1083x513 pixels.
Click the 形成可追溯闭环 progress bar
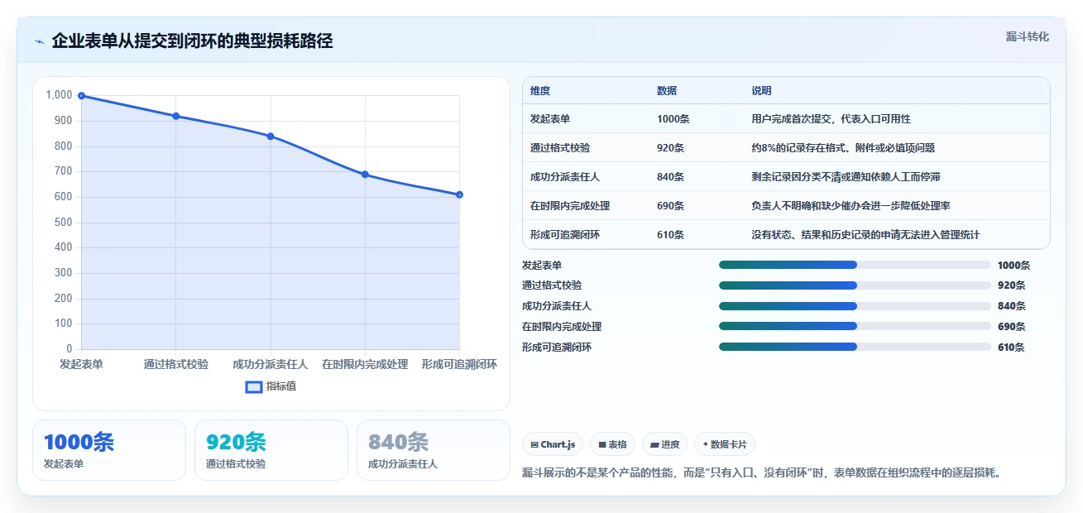point(855,347)
